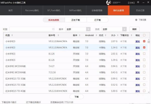Click the table scrollbar down arrow

point(149,92)
